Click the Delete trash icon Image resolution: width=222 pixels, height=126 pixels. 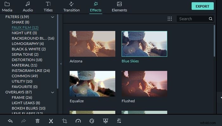point(37,121)
